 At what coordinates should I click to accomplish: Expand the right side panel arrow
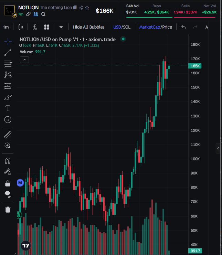[x=218, y=148]
